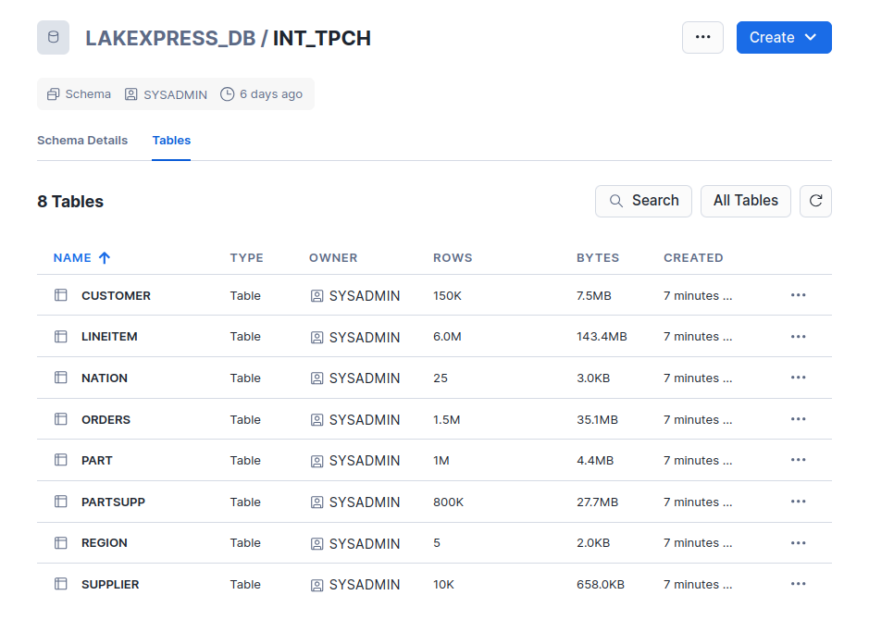Sort tables by ROWS column

tap(453, 258)
